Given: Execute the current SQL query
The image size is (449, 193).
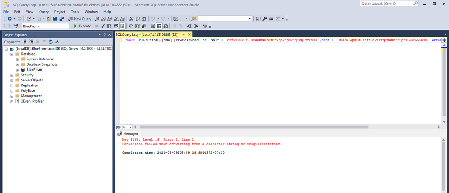Looking at the screenshot, I should pos(82,26).
